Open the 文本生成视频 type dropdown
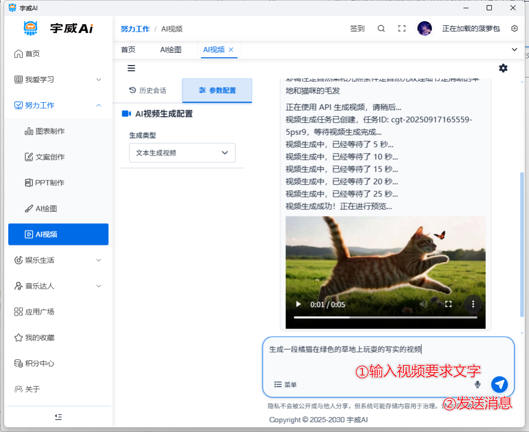This screenshot has height=432, width=529. tap(182, 153)
